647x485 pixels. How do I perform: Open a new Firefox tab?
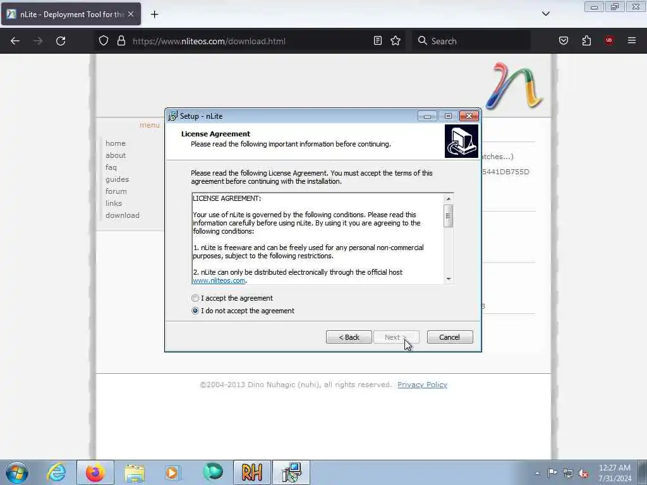154,15
